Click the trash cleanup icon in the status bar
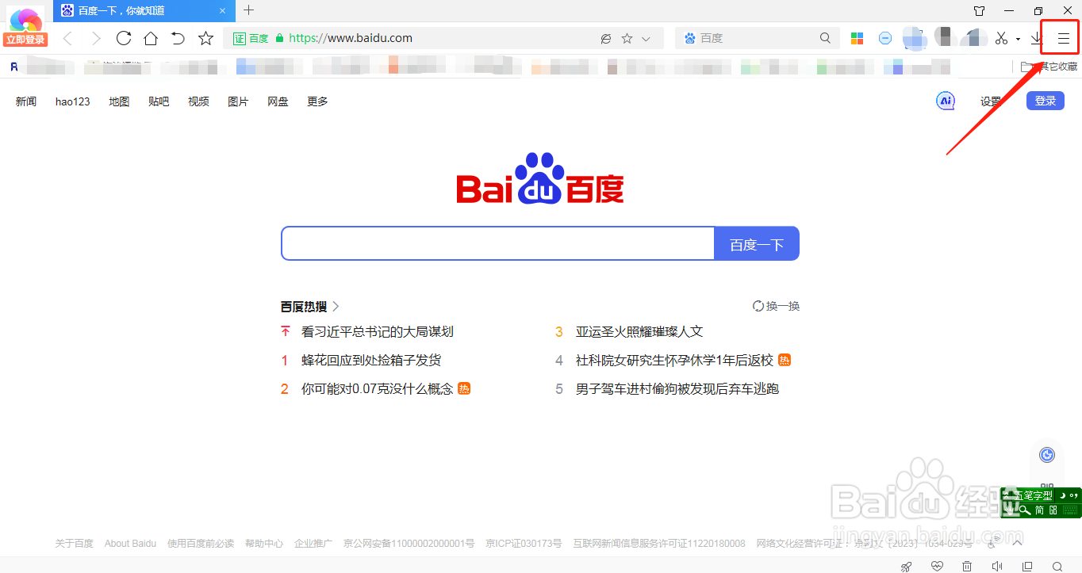The width and height of the screenshot is (1082, 573). [967, 566]
